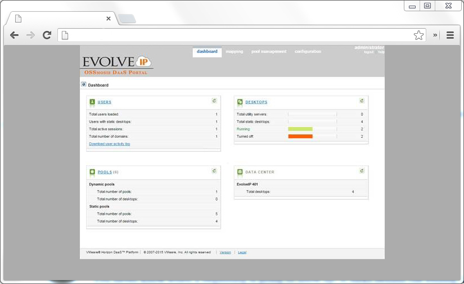
Task: Go back with the browser back arrow
Action: tap(14, 35)
